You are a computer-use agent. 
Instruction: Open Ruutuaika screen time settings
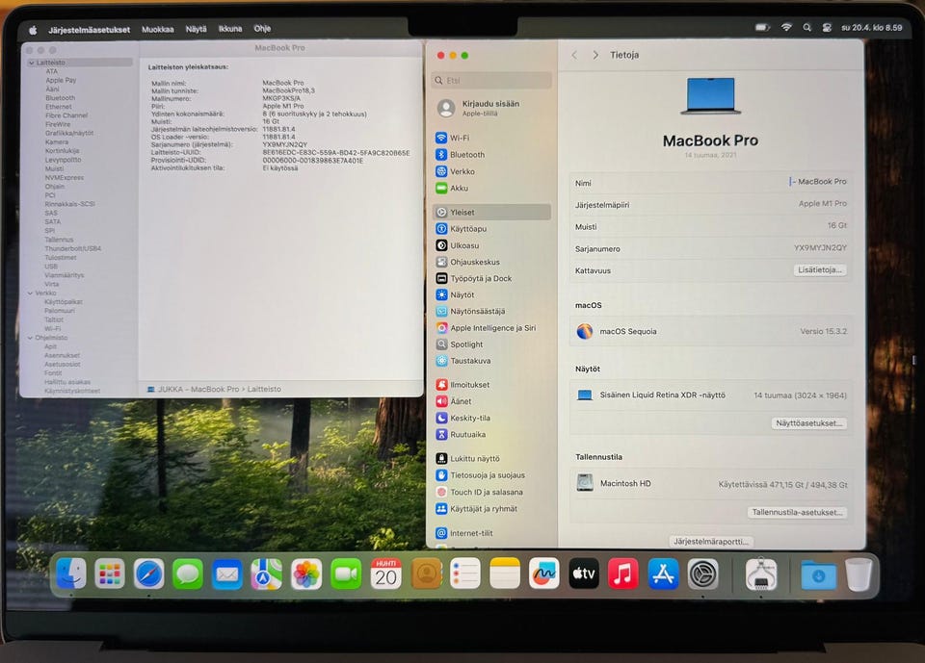(x=491, y=434)
